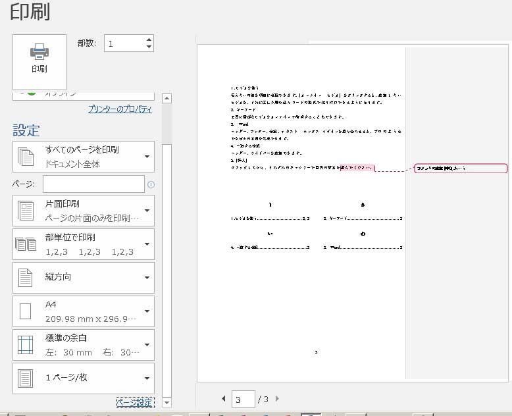The image size is (512, 416).
Task: Click the one-sided printing page icon
Action: (x=26, y=211)
